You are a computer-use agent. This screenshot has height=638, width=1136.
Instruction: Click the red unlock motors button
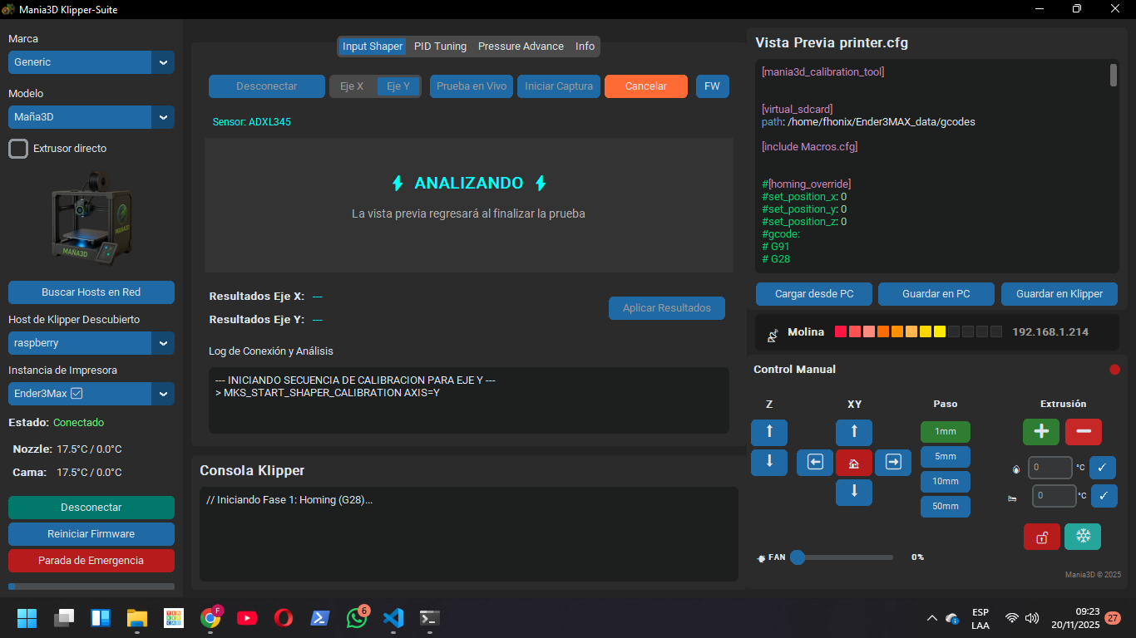[1041, 537]
